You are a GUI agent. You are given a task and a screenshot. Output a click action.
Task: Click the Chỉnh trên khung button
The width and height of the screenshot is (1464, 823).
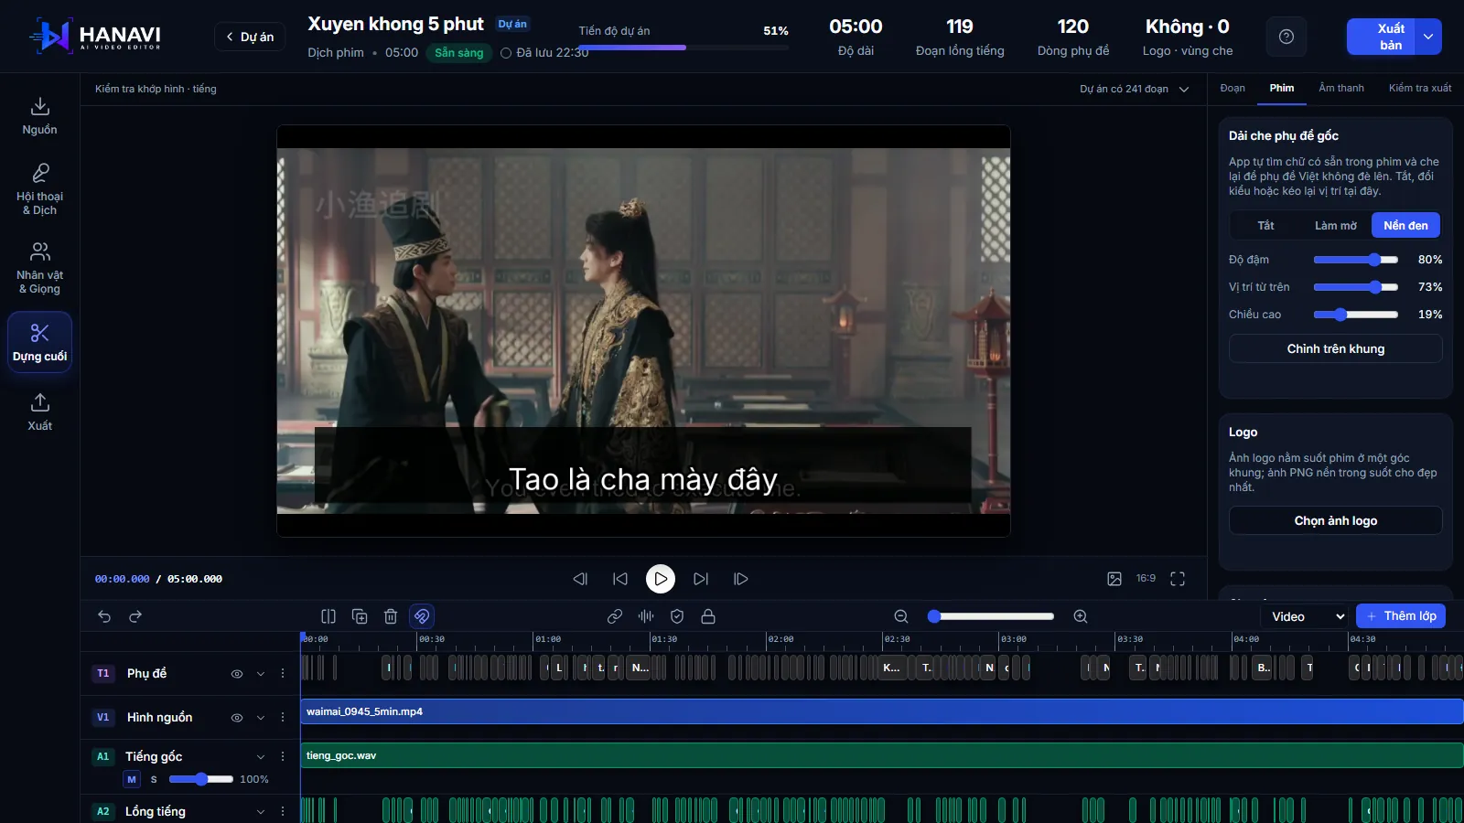[x=1336, y=348]
